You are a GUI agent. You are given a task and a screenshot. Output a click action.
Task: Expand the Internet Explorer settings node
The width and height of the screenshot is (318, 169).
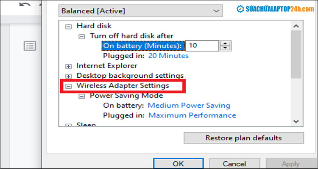pyautogui.click(x=68, y=66)
